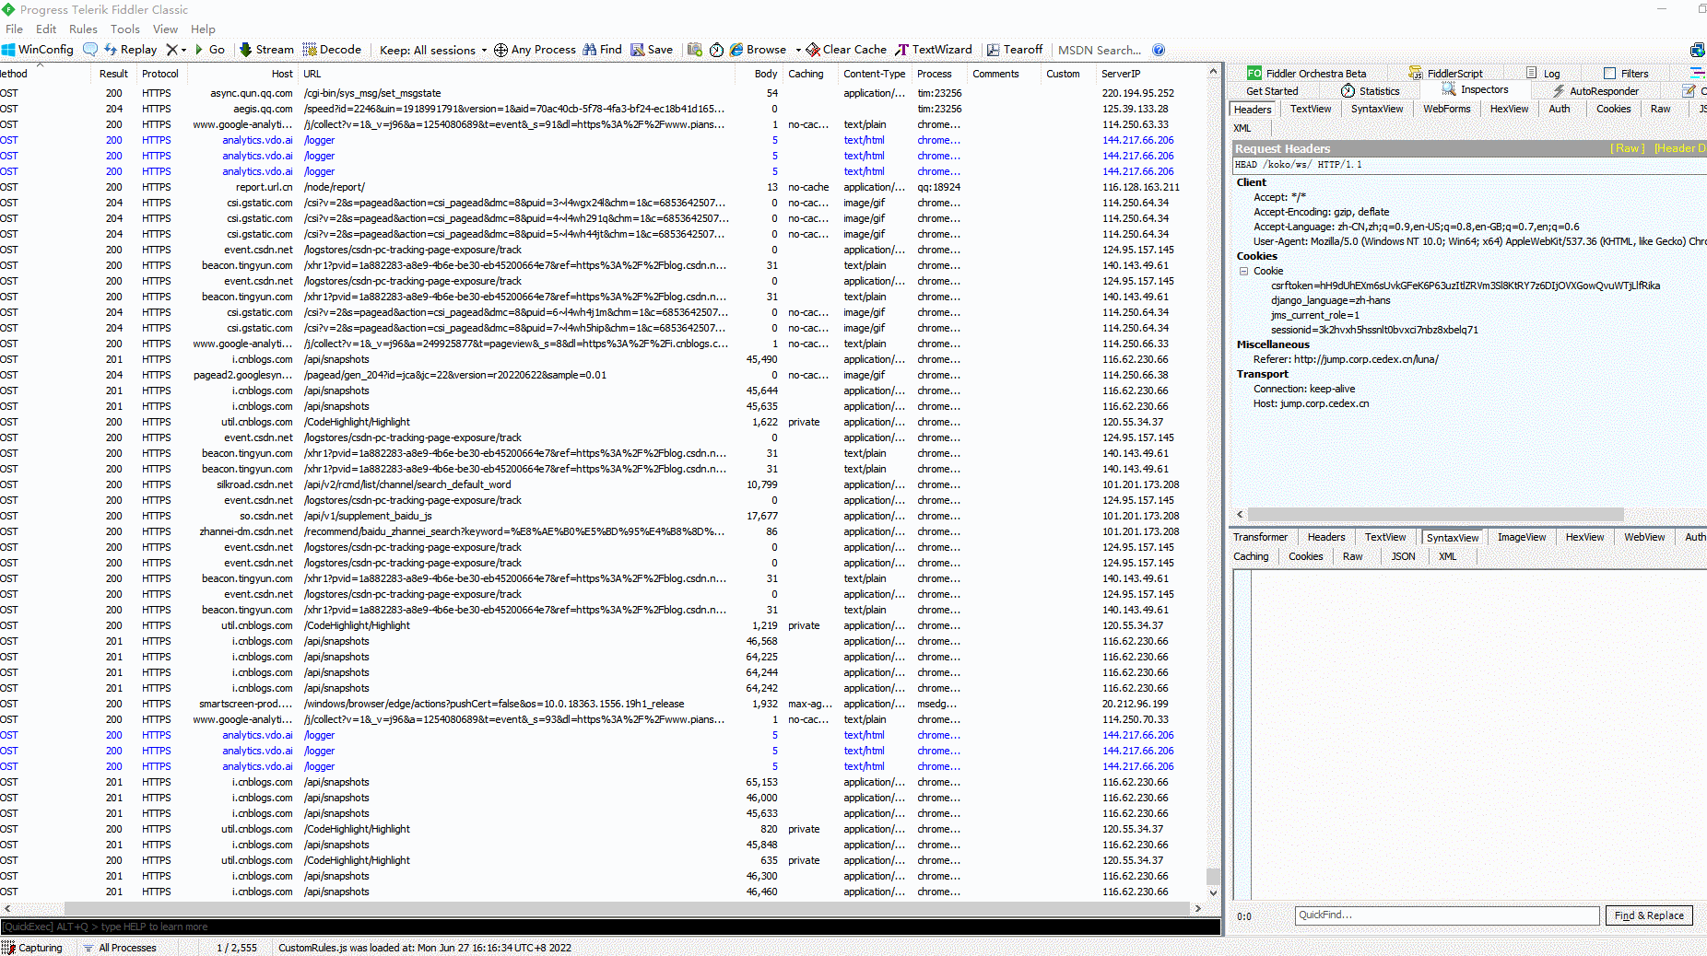
Task: Open the Remove sessions dropdown arrow
Action: coord(183,50)
